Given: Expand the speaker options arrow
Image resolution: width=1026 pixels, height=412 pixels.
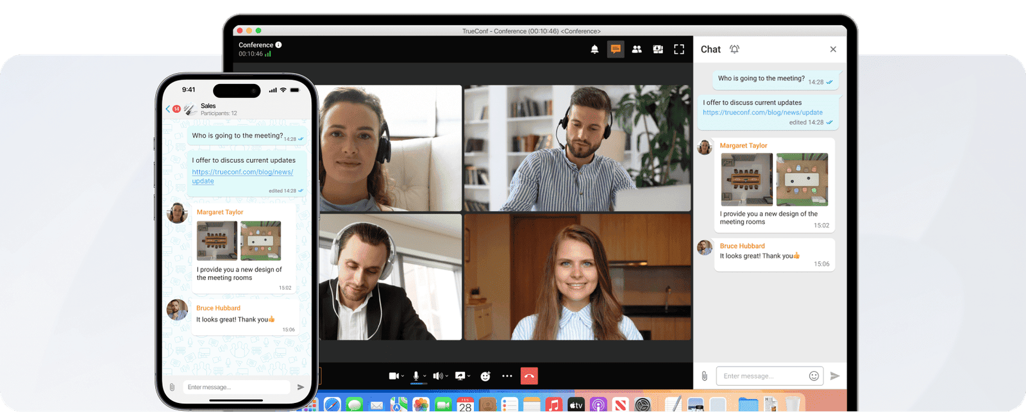Looking at the screenshot, I should [446, 376].
